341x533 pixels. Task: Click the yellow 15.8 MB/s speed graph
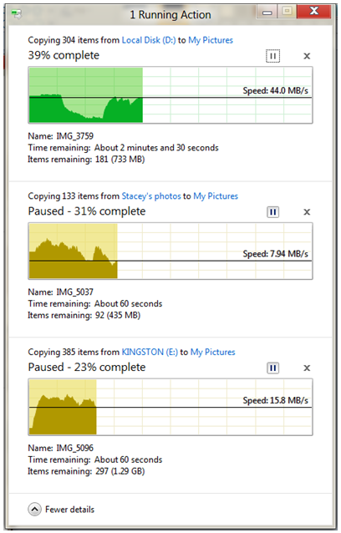170,407
